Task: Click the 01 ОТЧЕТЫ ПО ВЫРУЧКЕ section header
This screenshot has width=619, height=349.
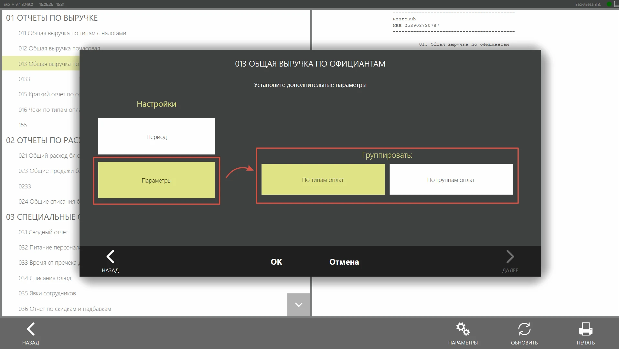Action: [52, 18]
